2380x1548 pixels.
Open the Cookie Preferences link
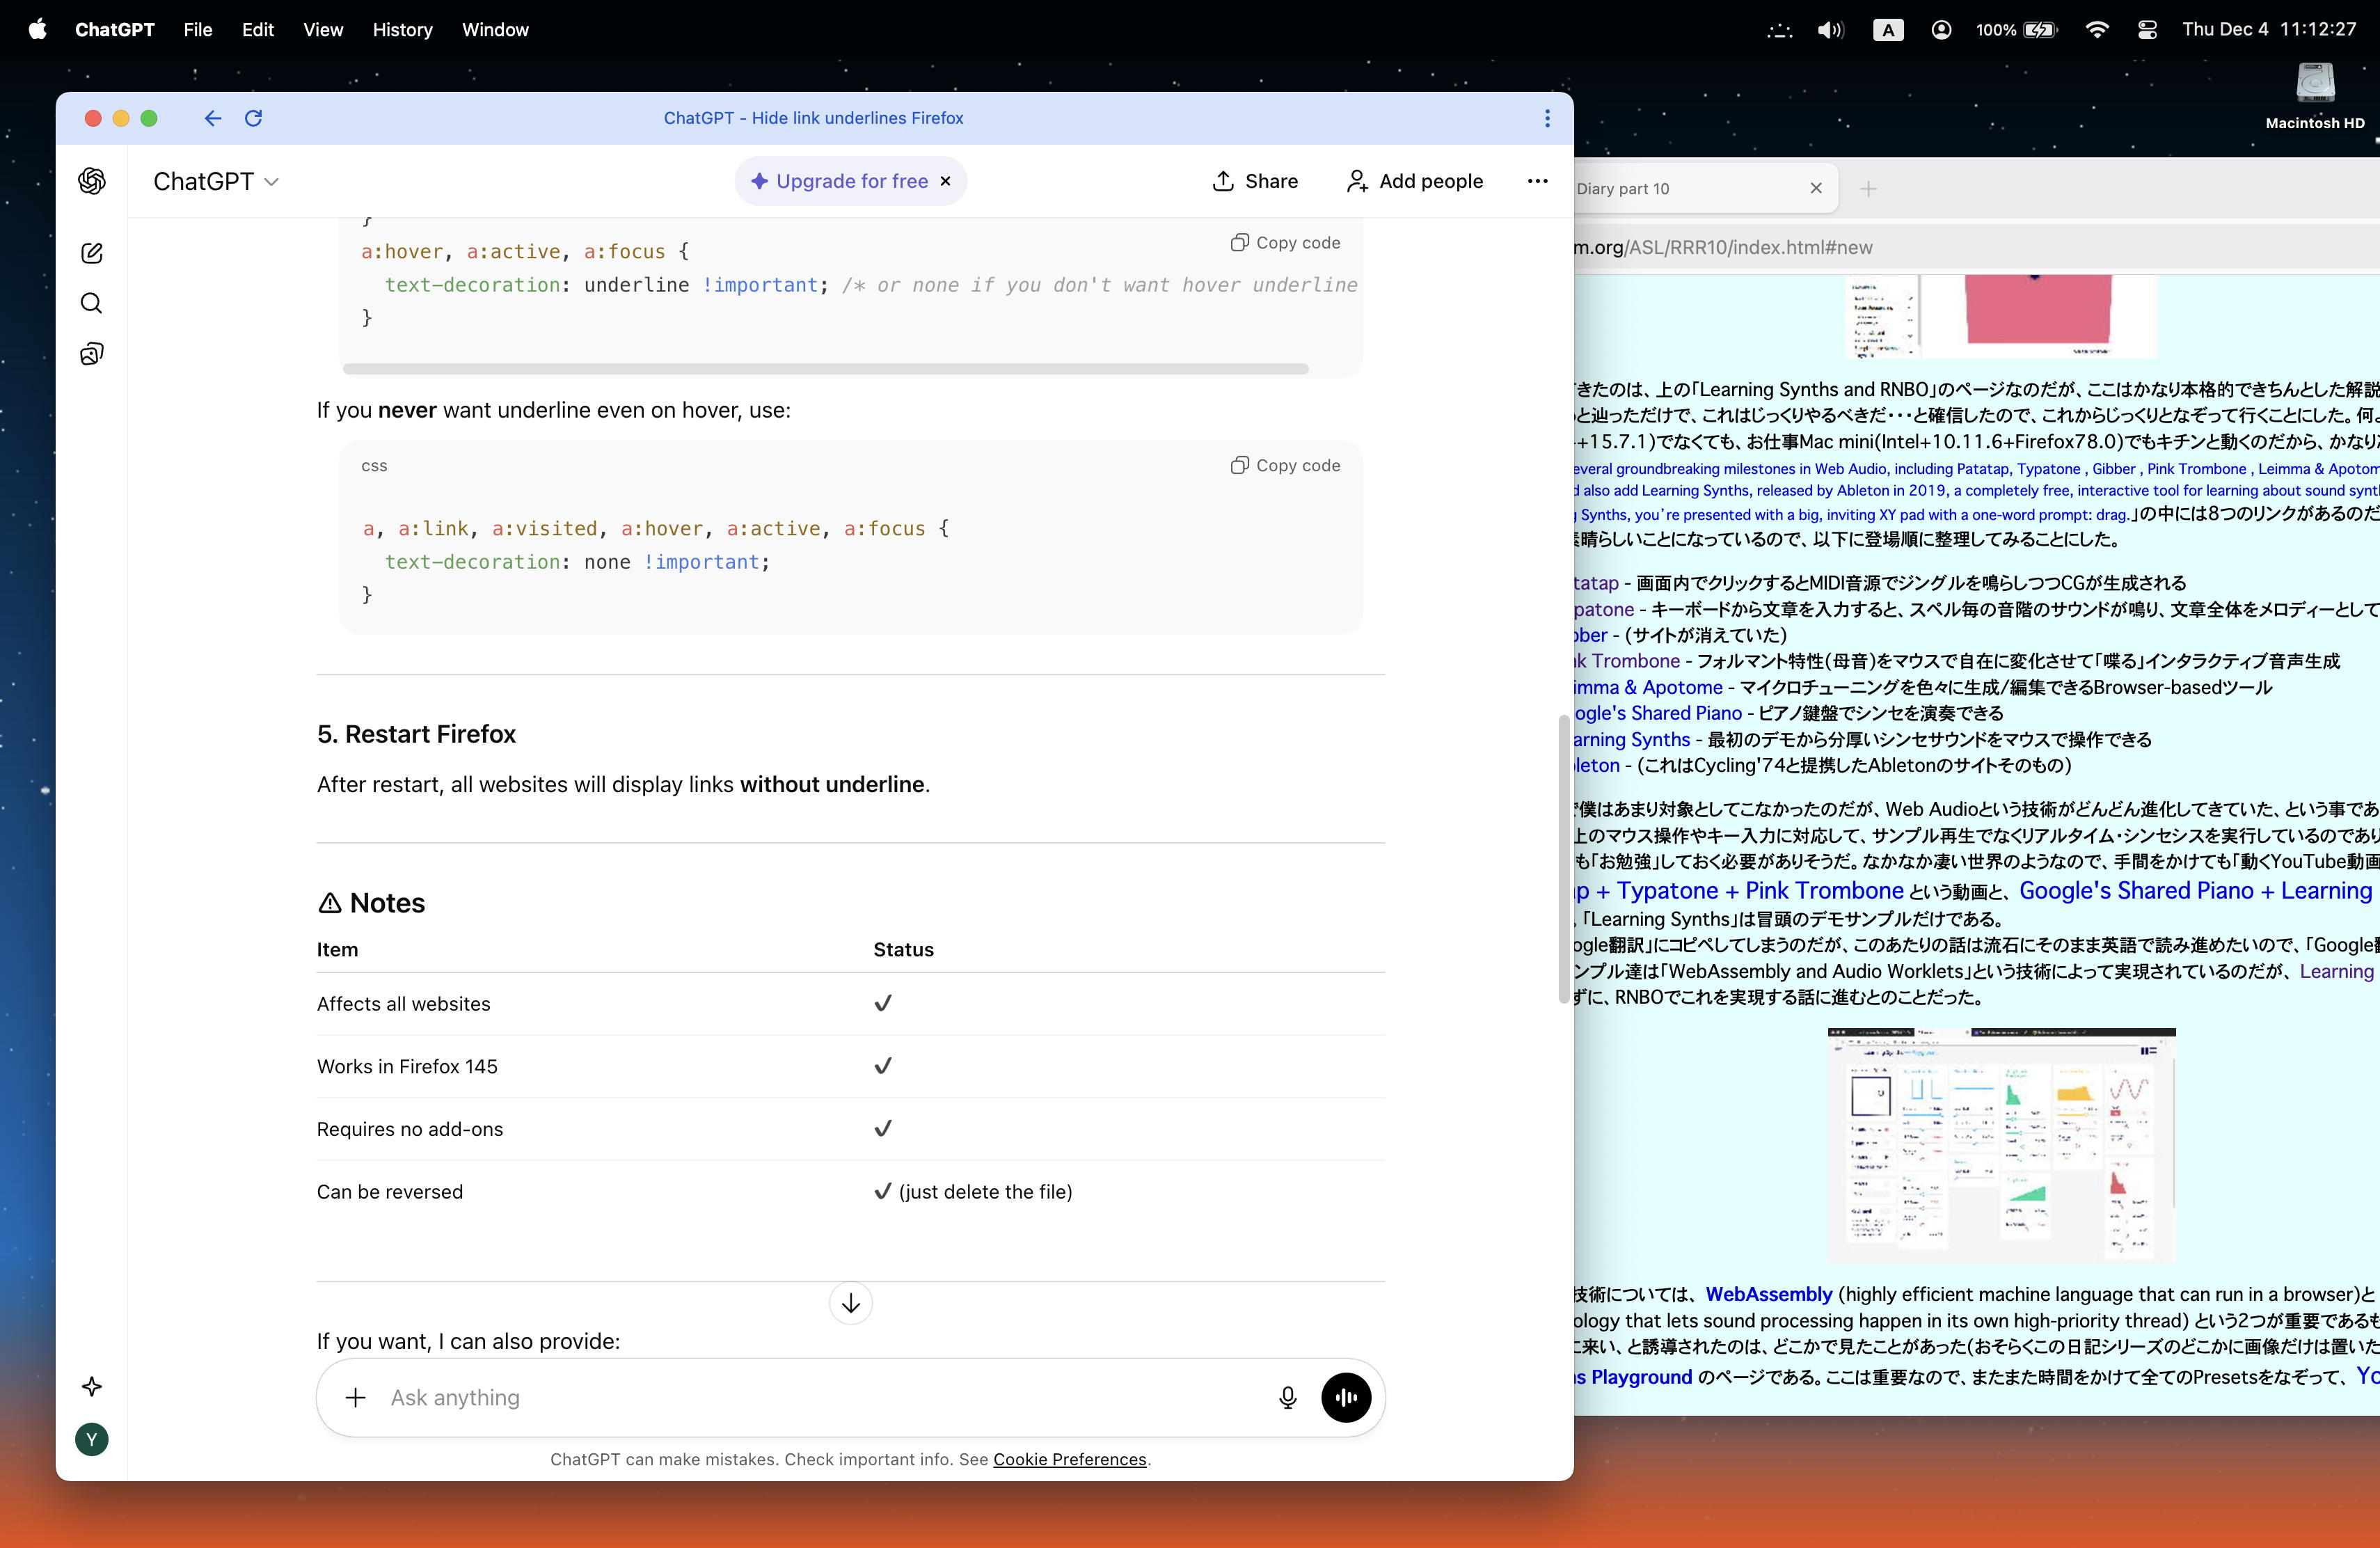(1069, 1459)
